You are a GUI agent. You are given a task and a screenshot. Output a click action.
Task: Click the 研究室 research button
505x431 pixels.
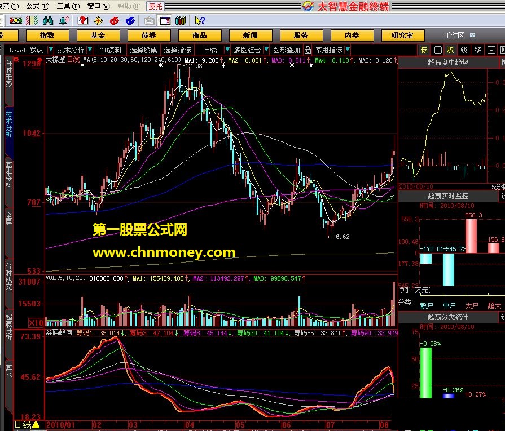pos(402,35)
